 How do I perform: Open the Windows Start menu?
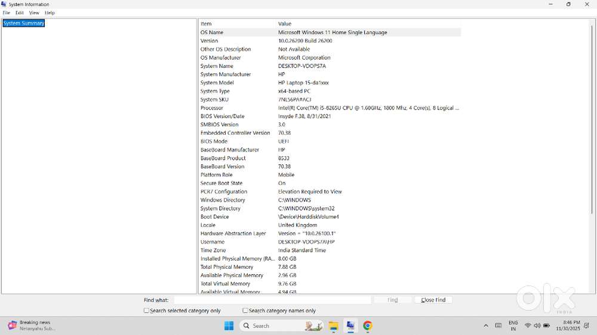229,326
